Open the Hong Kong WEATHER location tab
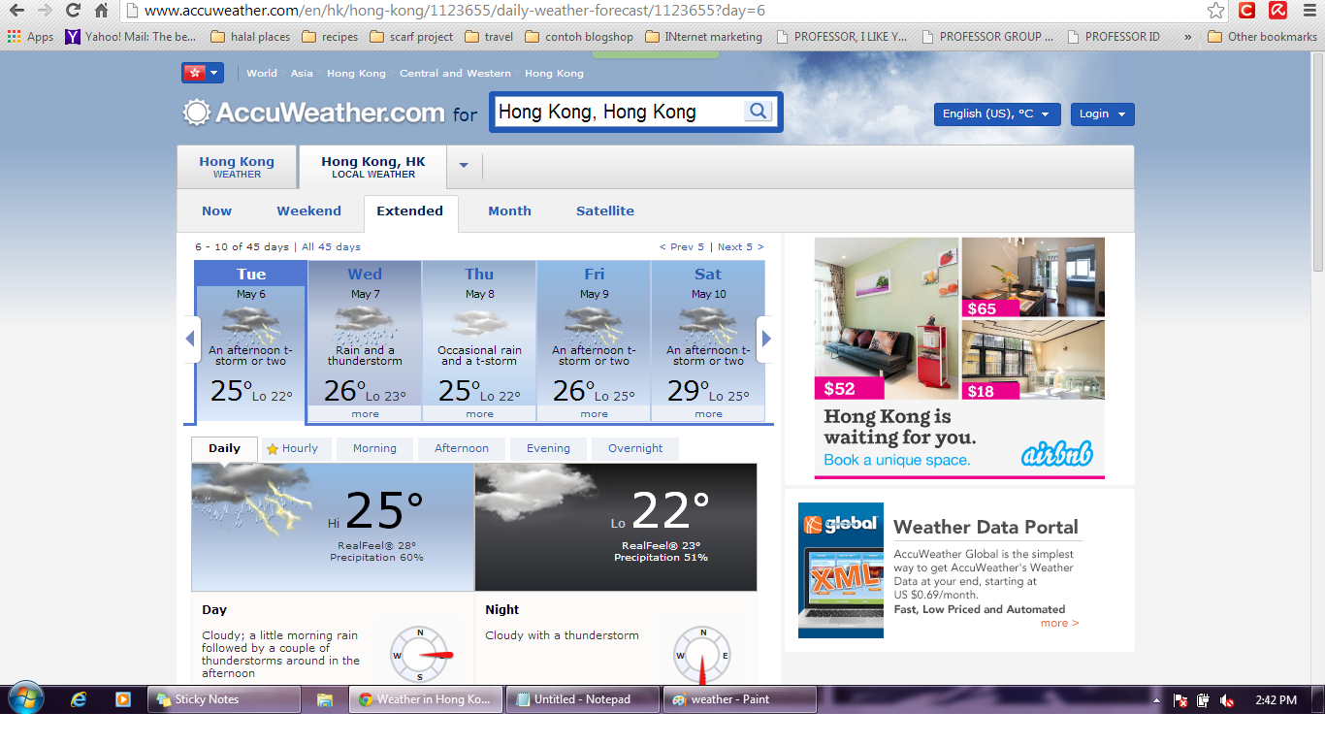This screenshot has height=745, width=1325. click(x=237, y=167)
